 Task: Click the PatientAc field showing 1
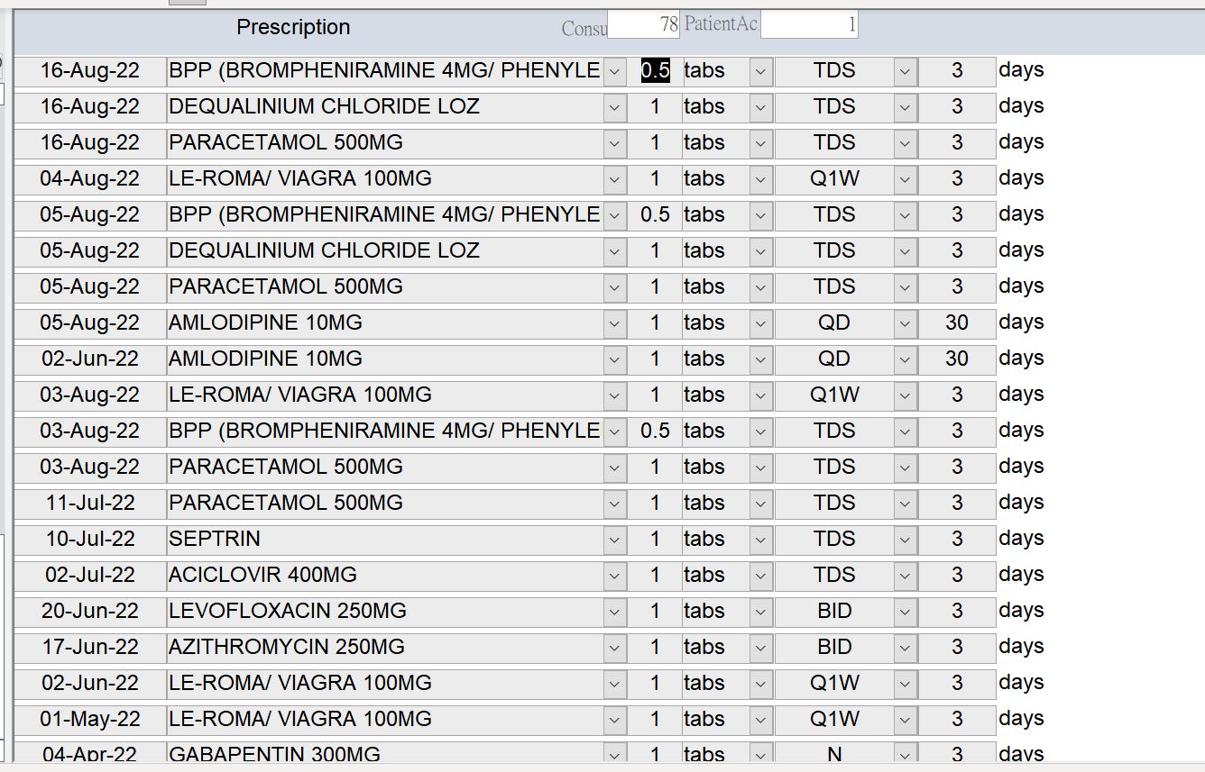pos(809,25)
